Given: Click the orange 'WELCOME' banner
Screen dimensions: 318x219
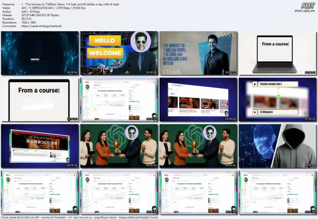Looking at the screenshot, I should [x=105, y=53].
